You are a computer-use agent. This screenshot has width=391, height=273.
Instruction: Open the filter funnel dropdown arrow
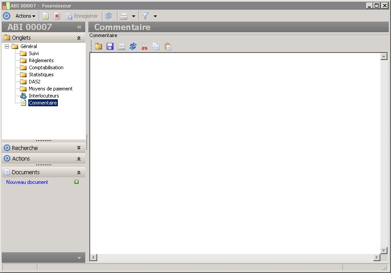coord(155,16)
